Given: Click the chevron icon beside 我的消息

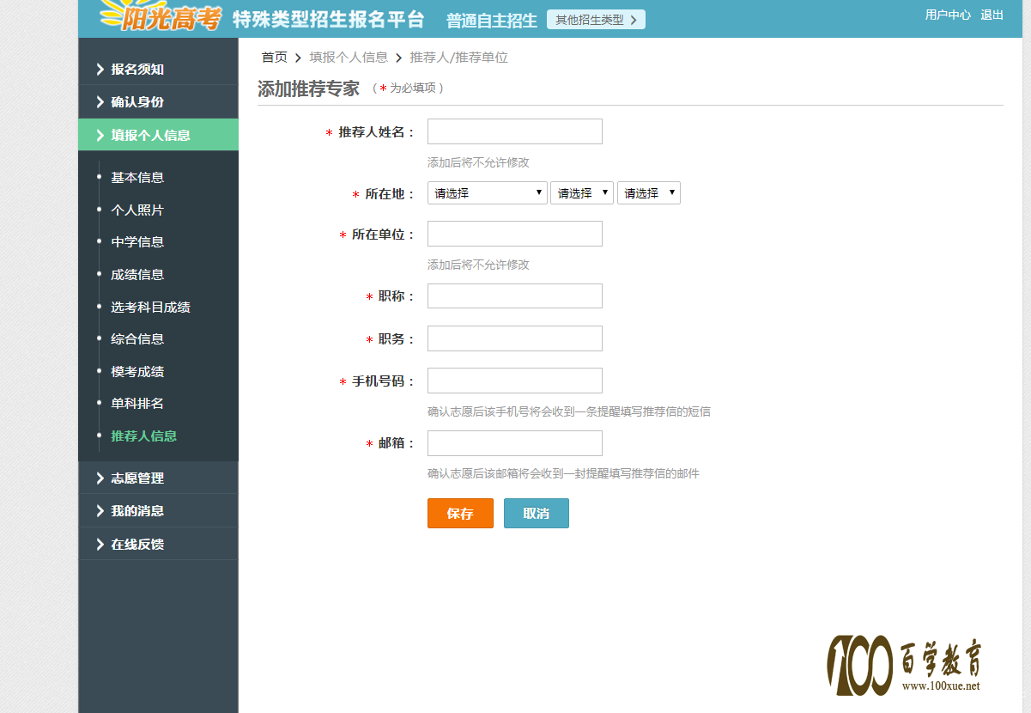Looking at the screenshot, I should (100, 511).
